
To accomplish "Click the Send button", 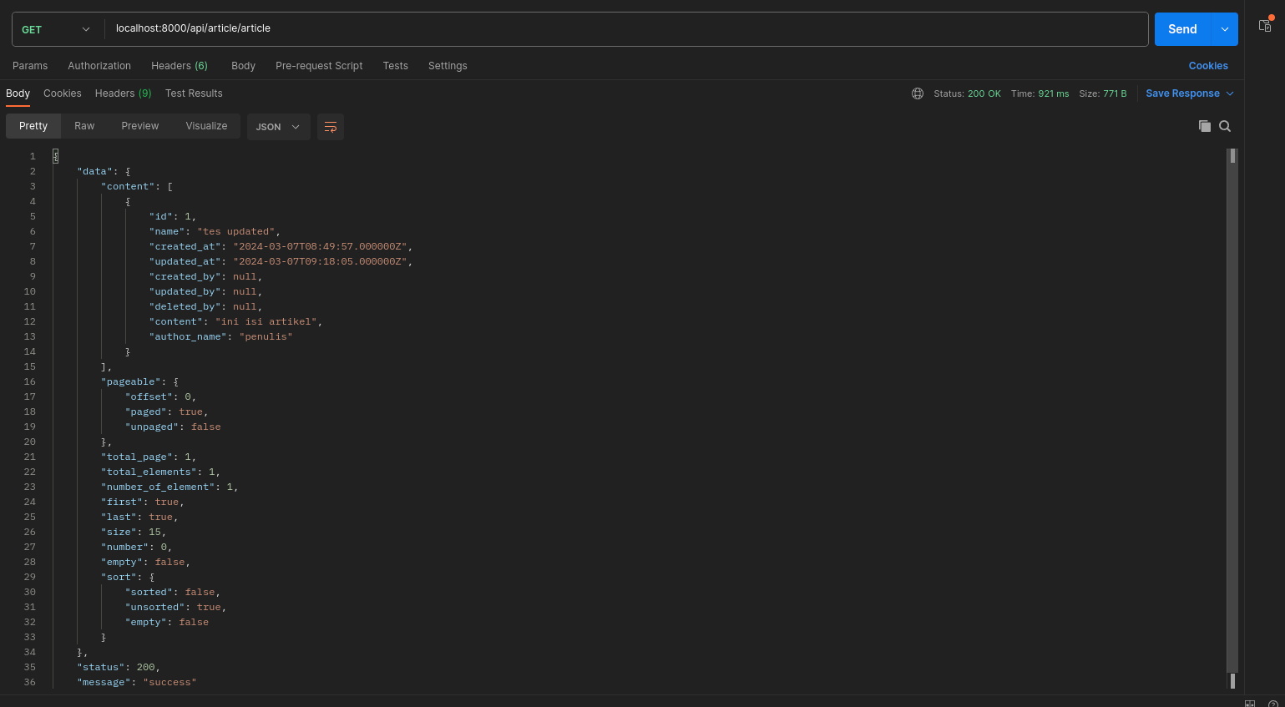I will tap(1182, 29).
